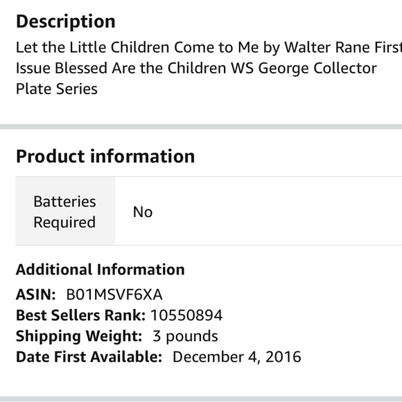Select the date December 4, 2016
Screen dimensions: 402x402
[x=237, y=357]
